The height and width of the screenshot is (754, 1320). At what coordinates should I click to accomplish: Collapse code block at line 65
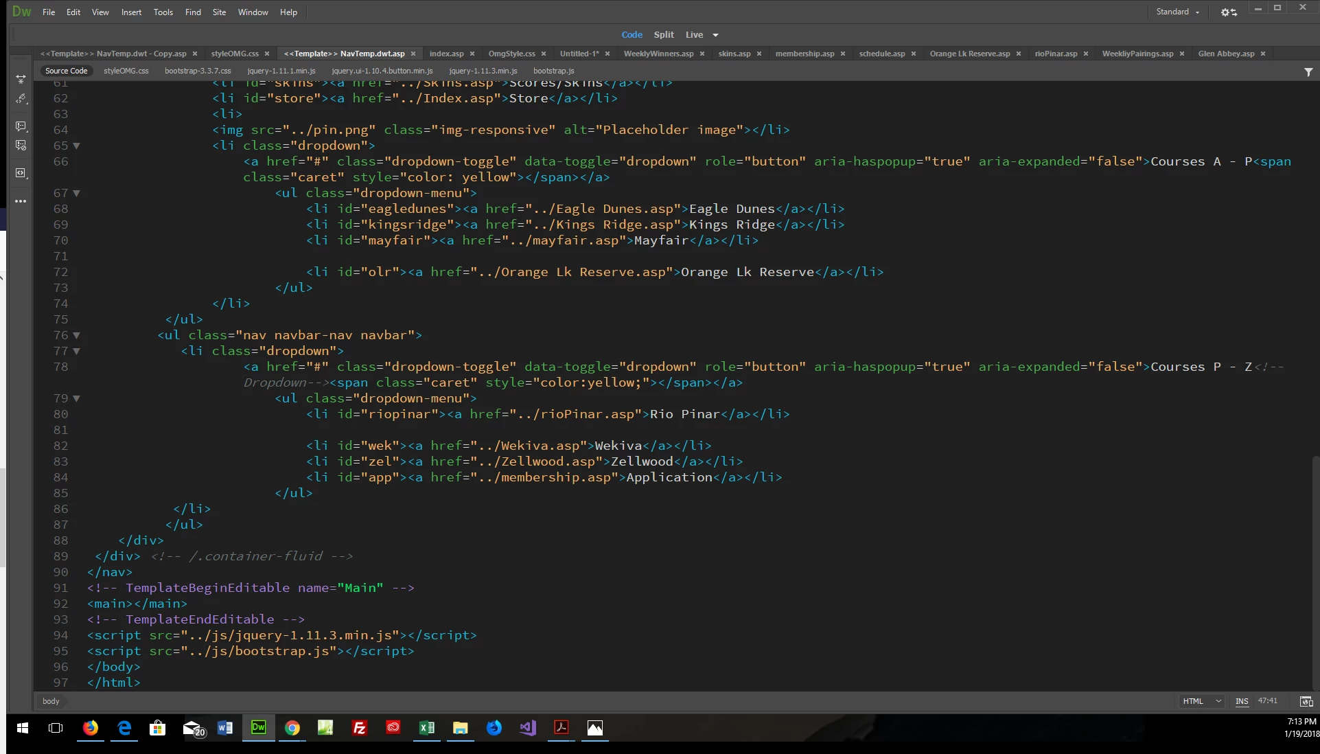pyautogui.click(x=76, y=146)
